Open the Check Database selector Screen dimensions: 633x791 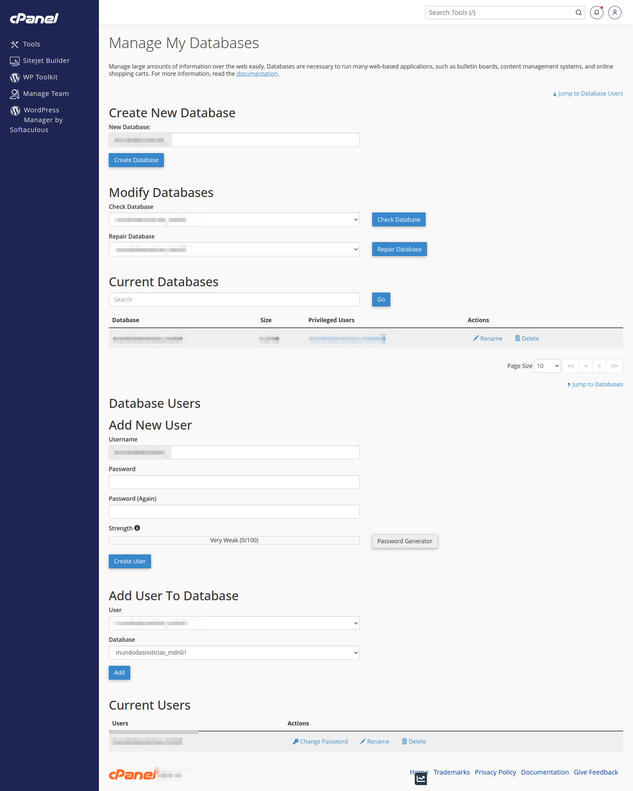pos(234,219)
